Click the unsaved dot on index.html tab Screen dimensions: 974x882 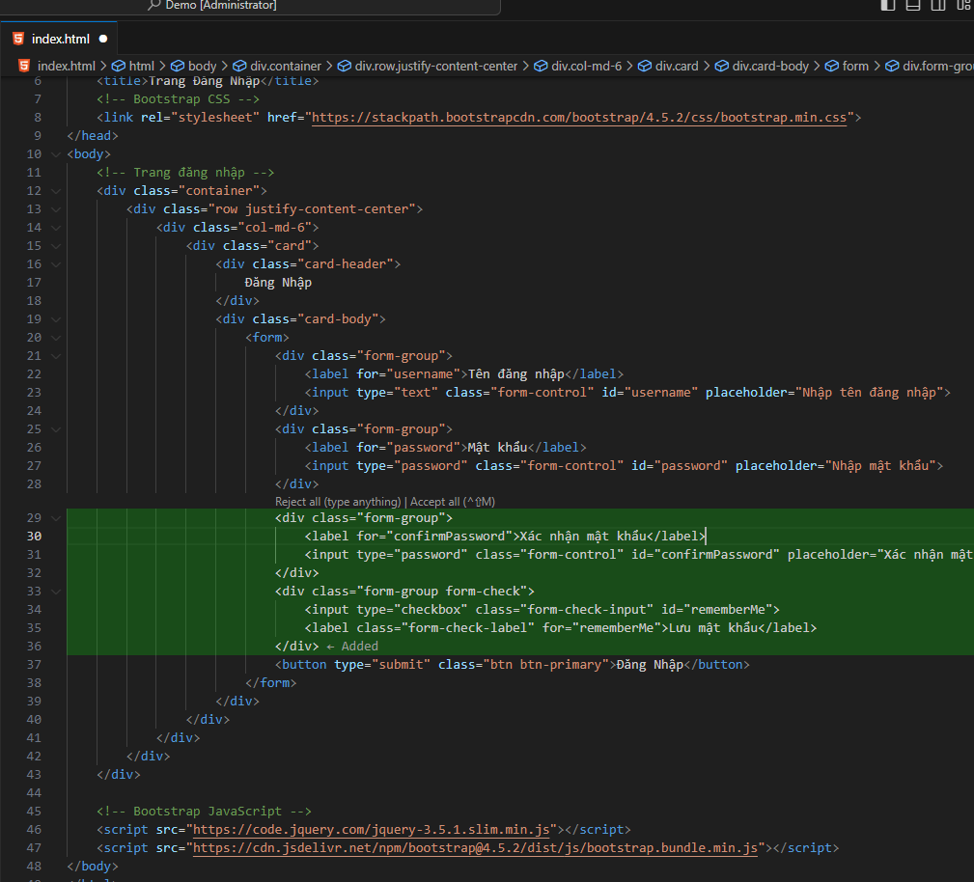tap(102, 40)
